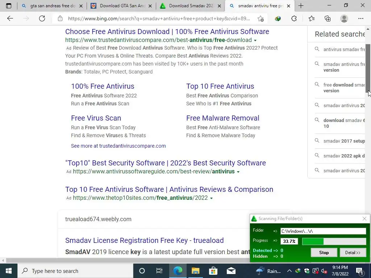Expand Smadav scan Detail view
Screen dimensions: 371x278
(x=353, y=252)
